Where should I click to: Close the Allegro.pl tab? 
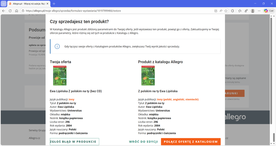point(47,4)
